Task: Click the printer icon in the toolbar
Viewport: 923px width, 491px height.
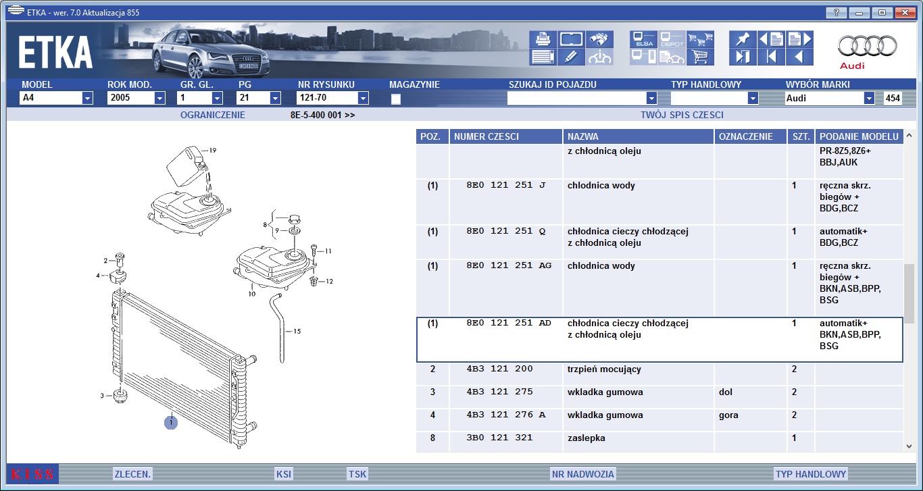Action: click(543, 39)
